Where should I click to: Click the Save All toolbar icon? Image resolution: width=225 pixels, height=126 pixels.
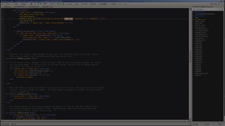click(31, 4)
